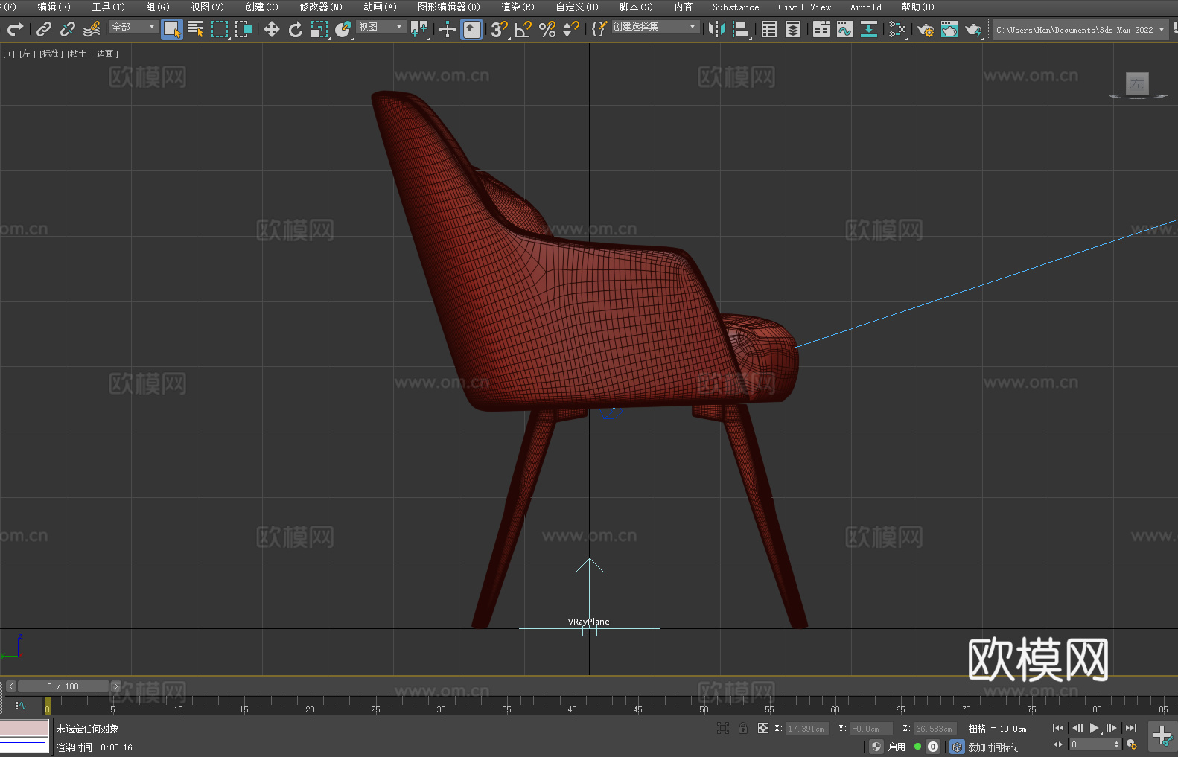The image size is (1178, 757).
Task: Activate Select and Rotate tool
Action: 296,29
